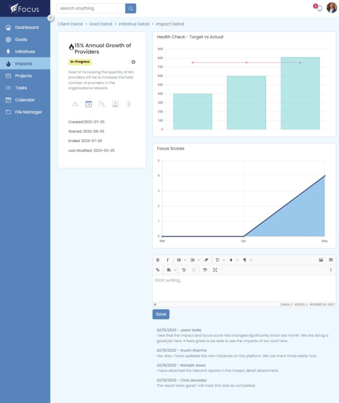Viewport: 339px width, 403px height.
Task: Open the text alignment dropdown
Action: click(169, 270)
